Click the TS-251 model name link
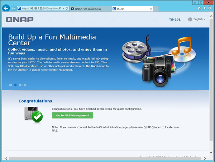Image resolution: width=215 pixels, height=162 pixels. coord(175,20)
